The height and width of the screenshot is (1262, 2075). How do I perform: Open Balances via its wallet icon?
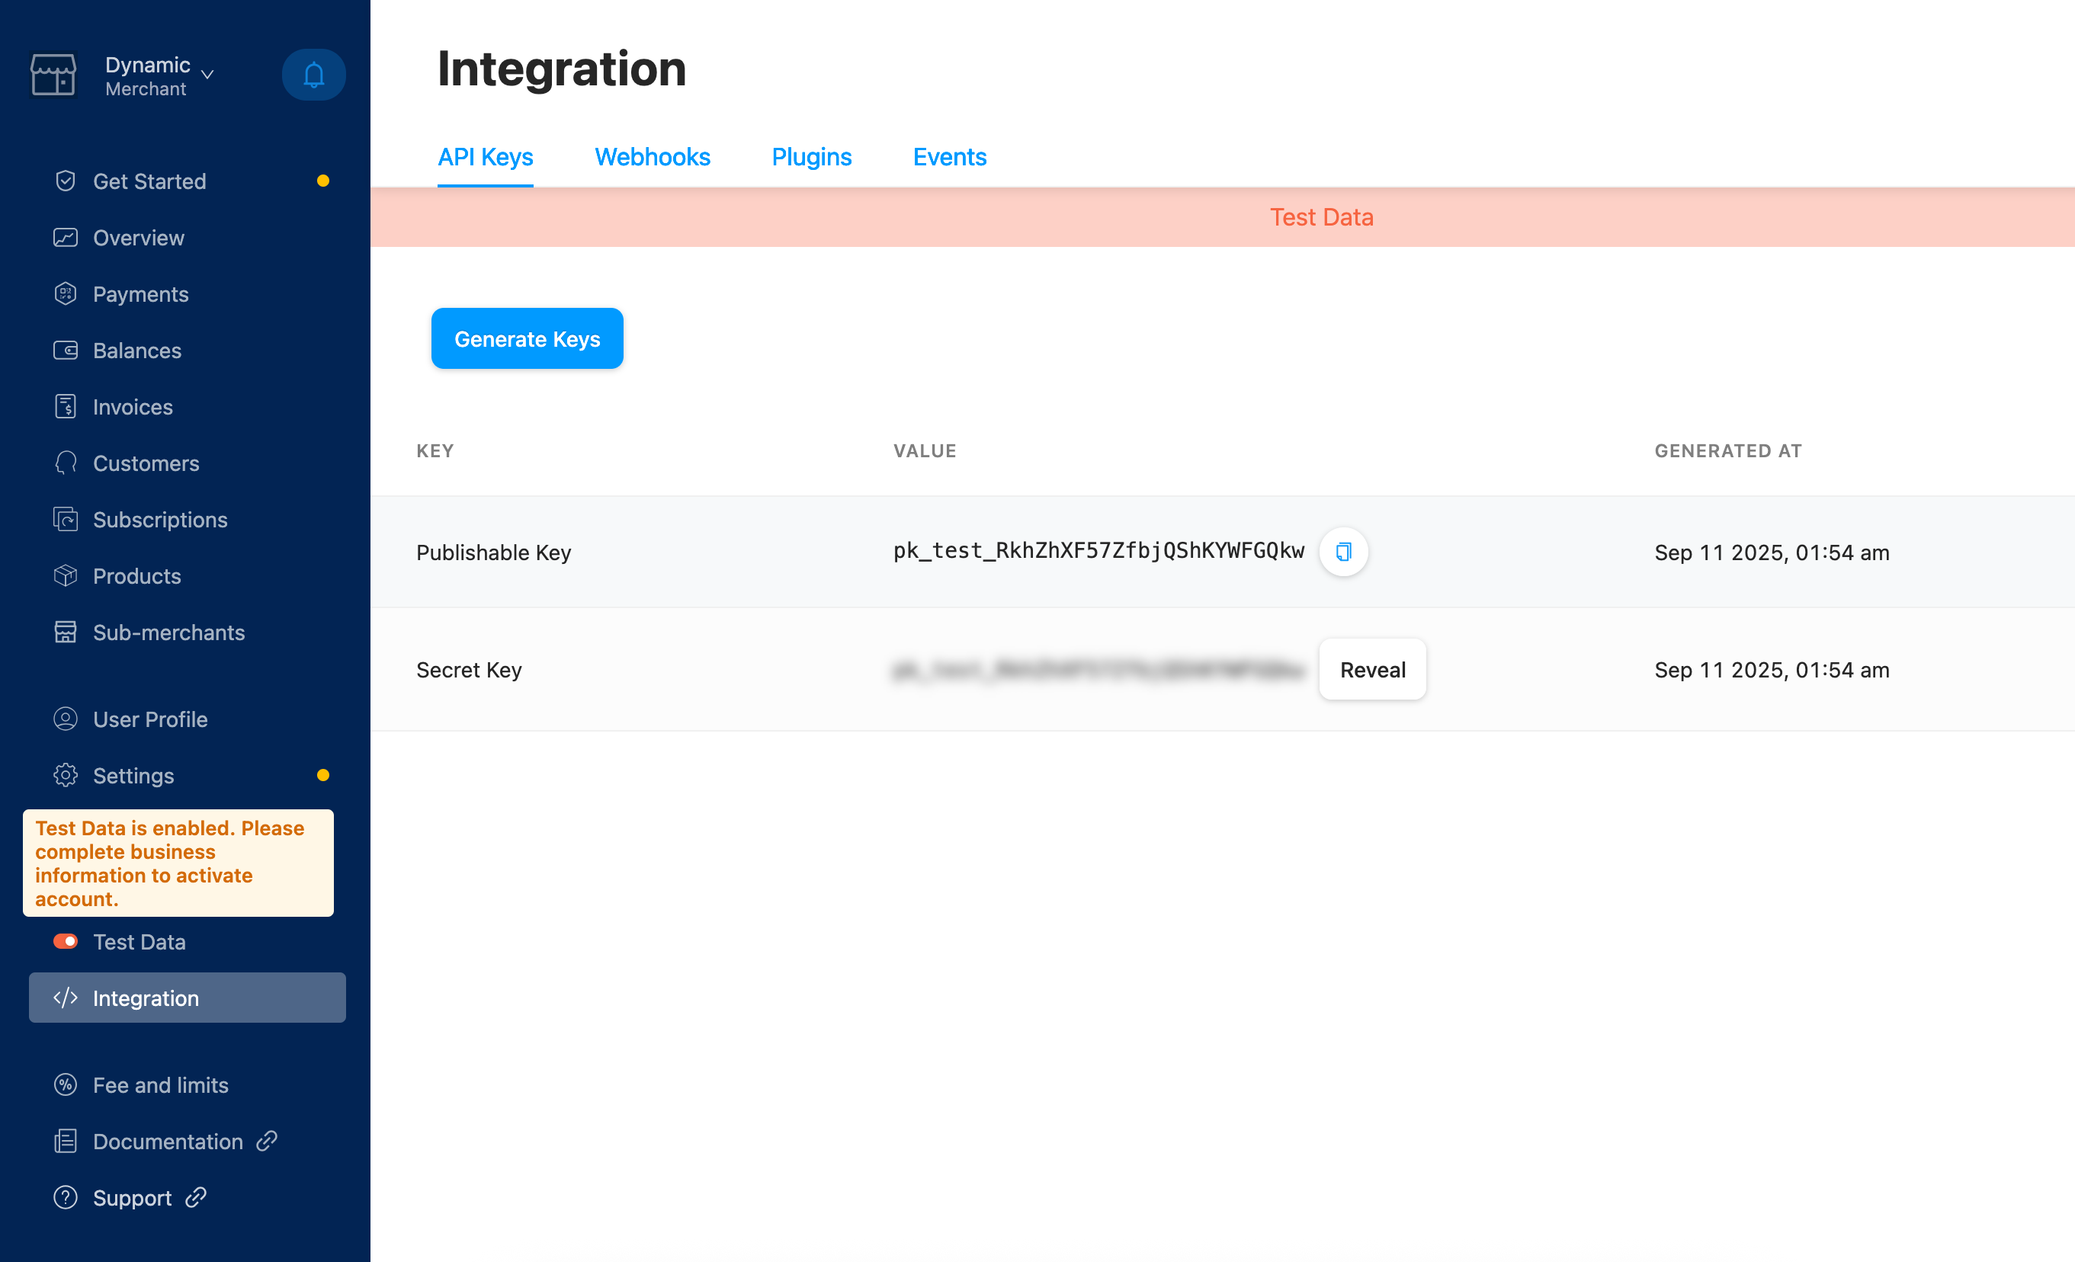[66, 351]
